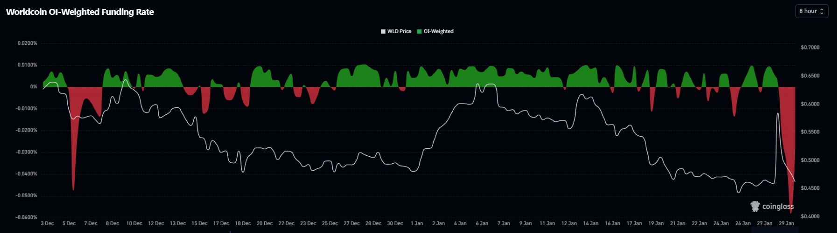Click the -0.0600% funding rate axis label
Image resolution: width=837 pixels, height=233 pixels.
click(x=27, y=217)
